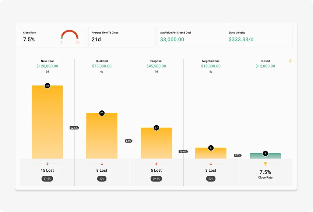Screen dimensions: 313x212
Task: Click the red down arrow above 5 Lost
Action: tap(156, 164)
